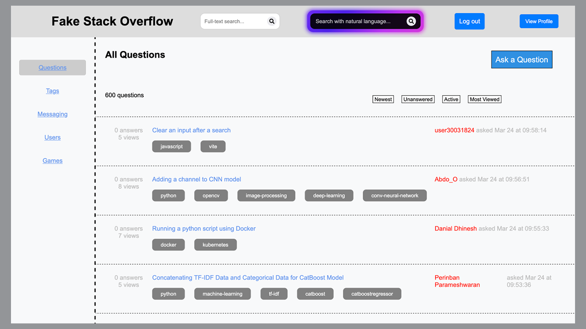This screenshot has width=586, height=329.
Task: Log out of Fake Stack Overflow
Action: [469, 21]
